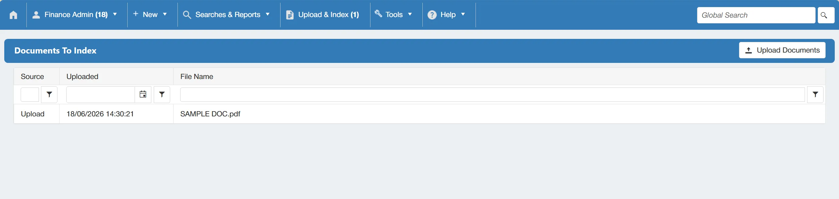
Task: Click the wrench icon beside Tools
Action: 378,14
